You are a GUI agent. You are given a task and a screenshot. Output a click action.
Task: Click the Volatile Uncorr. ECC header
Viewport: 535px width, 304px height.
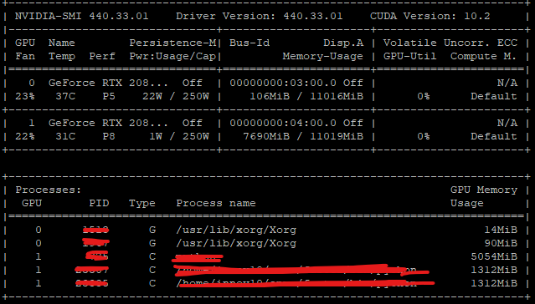450,43
